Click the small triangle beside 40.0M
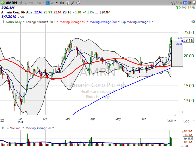 click(182, 132)
